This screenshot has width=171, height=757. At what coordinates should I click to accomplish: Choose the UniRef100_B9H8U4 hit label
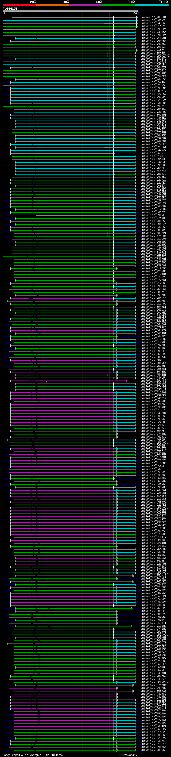(153, 53)
